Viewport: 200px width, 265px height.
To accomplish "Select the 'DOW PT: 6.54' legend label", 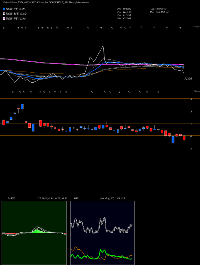I will [16, 18].
